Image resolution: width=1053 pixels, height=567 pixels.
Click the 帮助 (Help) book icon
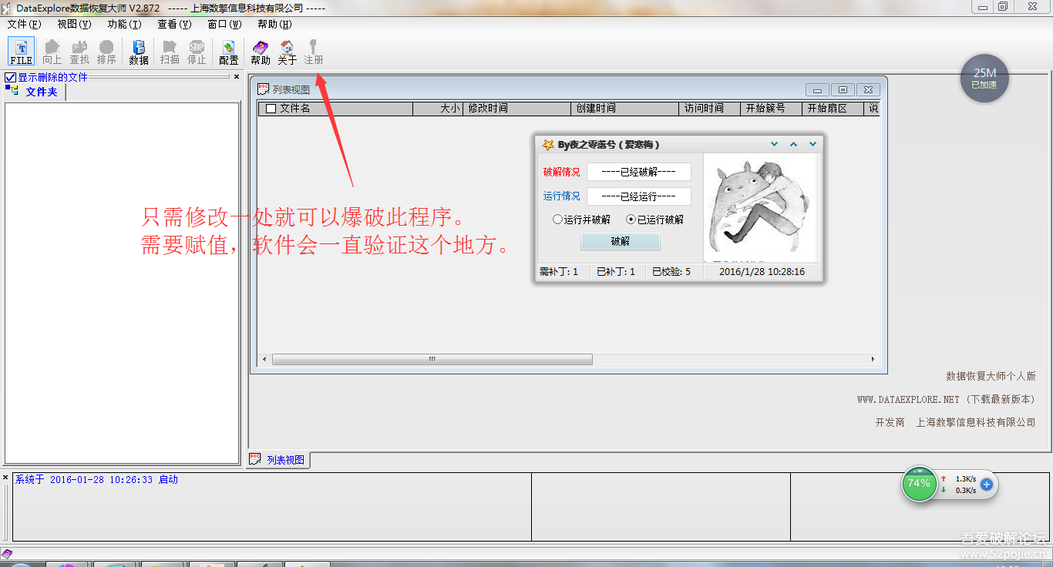[x=260, y=51]
